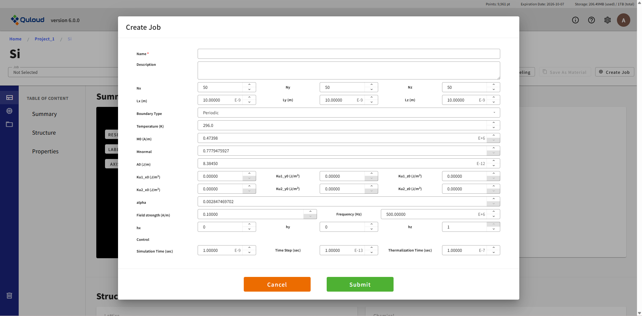The image size is (642, 316).
Task: Open the Boundary Type dropdown
Action: (x=348, y=113)
